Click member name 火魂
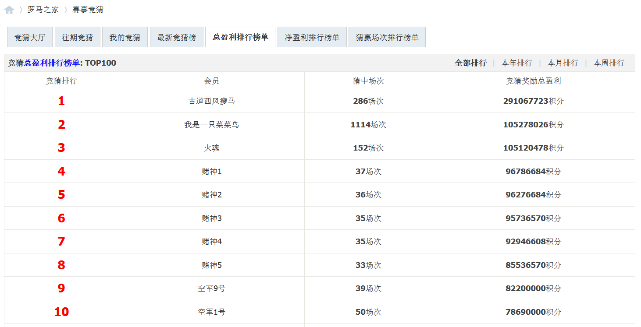Viewport: 641px width, 327px height. point(211,148)
